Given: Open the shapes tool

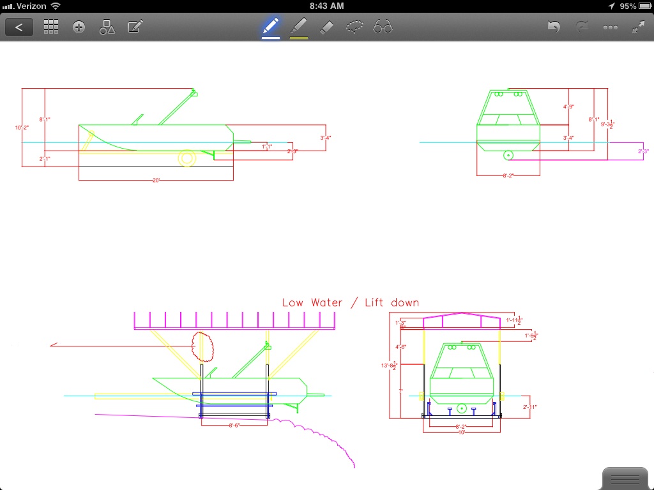Looking at the screenshot, I should tap(107, 27).
